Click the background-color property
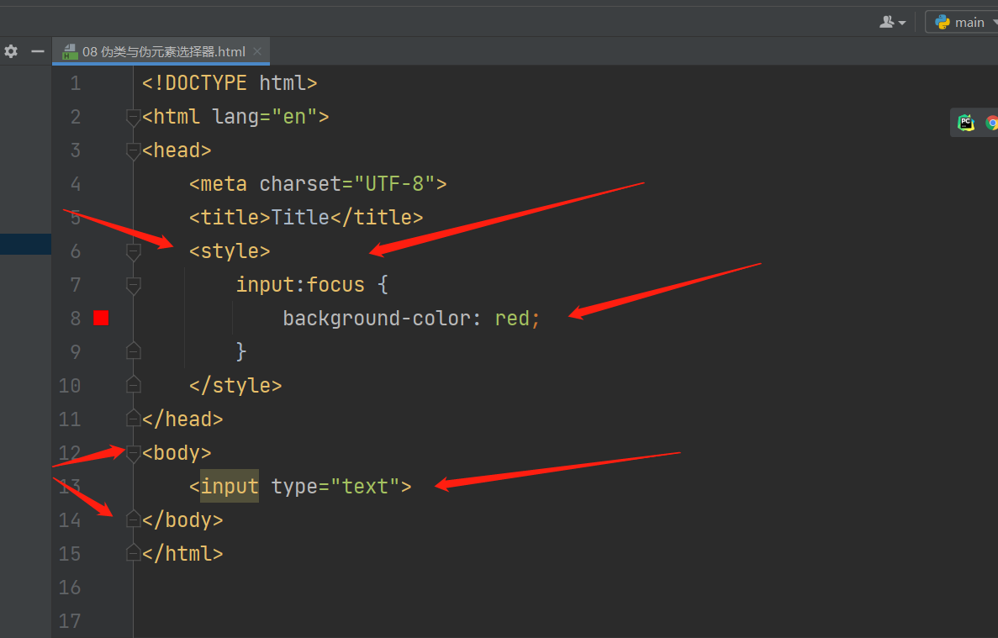The image size is (998, 638). pyautogui.click(x=376, y=318)
